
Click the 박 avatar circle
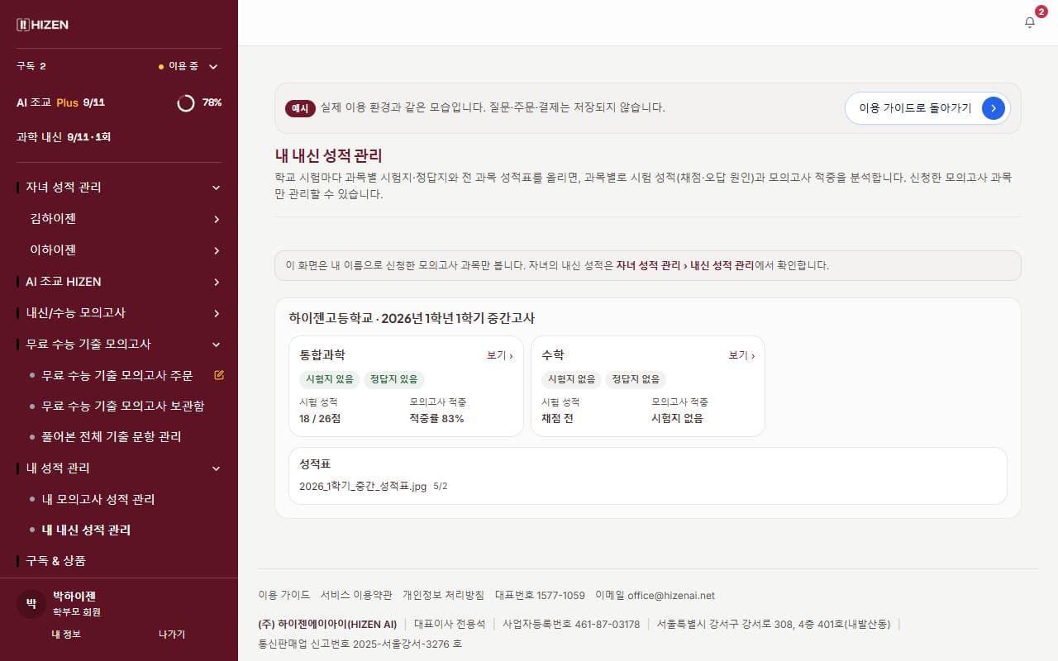point(31,604)
